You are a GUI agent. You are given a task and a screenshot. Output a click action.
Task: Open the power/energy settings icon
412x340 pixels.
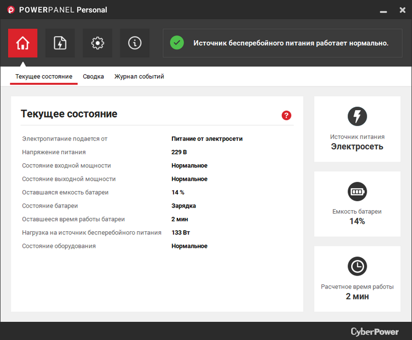click(x=60, y=43)
